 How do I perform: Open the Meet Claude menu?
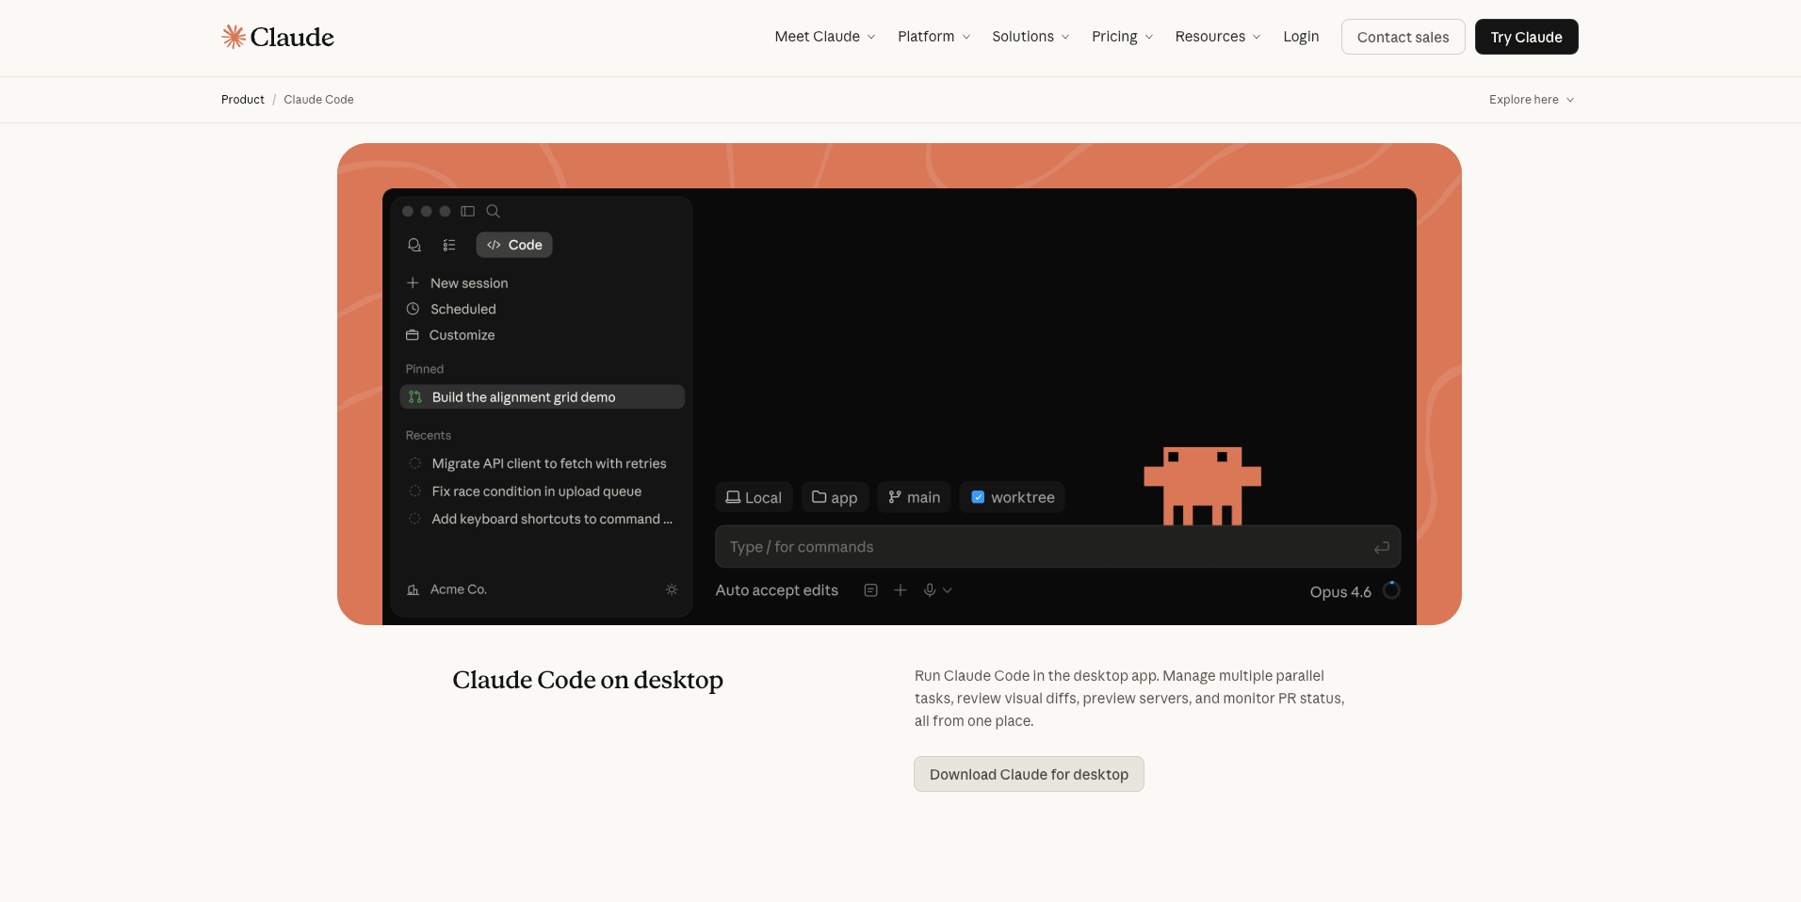coord(825,37)
